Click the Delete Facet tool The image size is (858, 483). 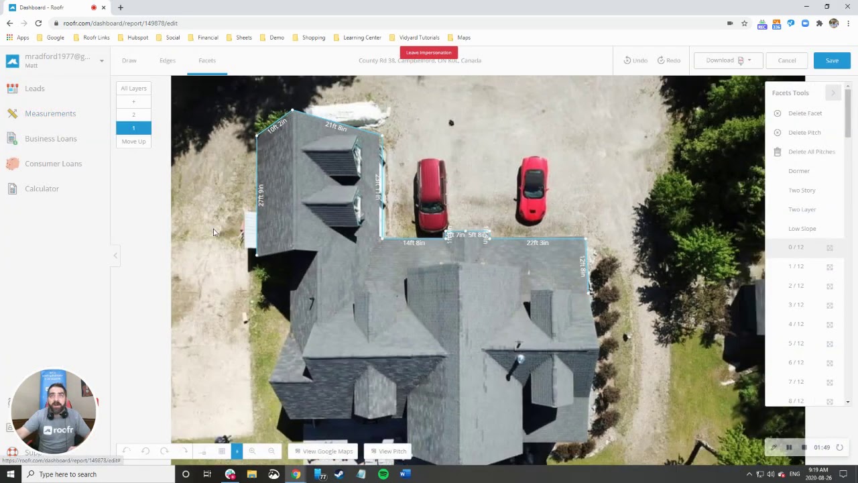tap(805, 113)
